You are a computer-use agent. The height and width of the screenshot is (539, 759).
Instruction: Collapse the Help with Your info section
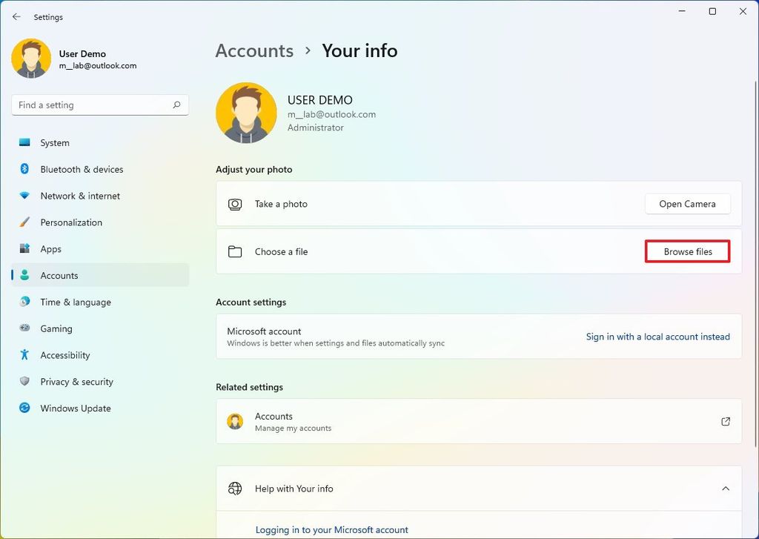pos(726,489)
